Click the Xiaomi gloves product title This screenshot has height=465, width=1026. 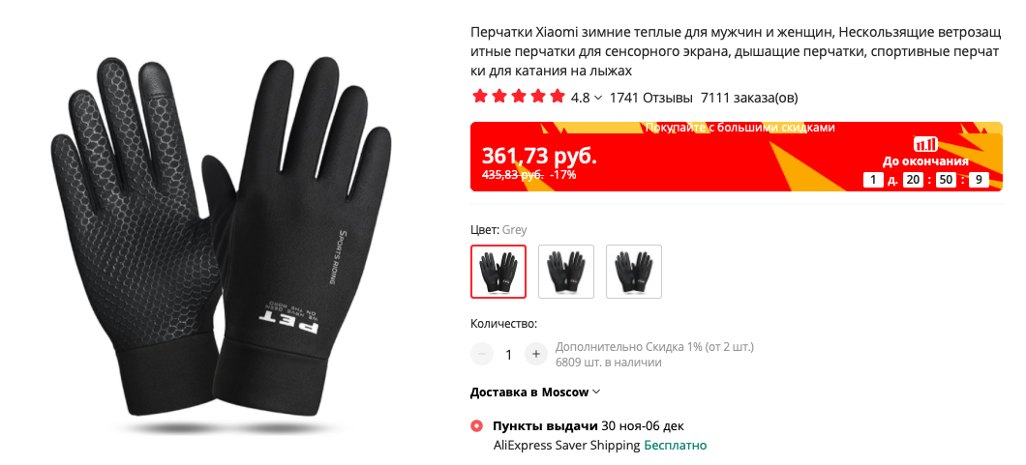coord(735,51)
